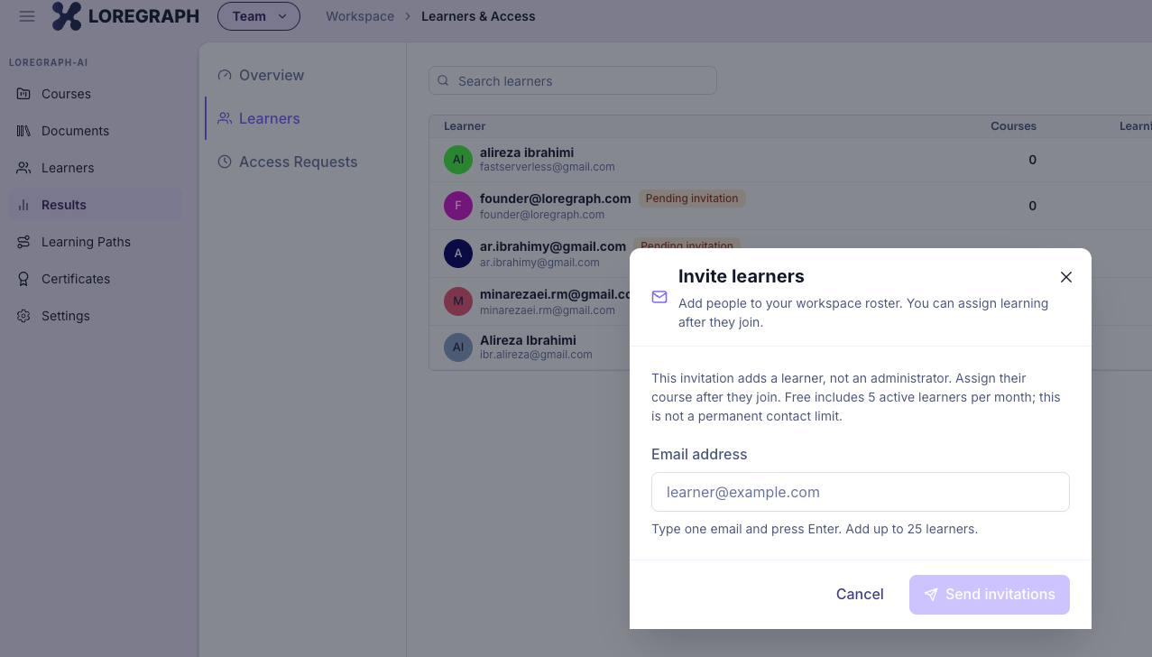Click the Courses folder icon
The height and width of the screenshot is (657, 1152).
(23, 94)
